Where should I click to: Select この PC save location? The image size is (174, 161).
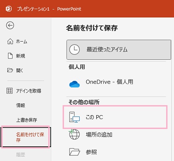click(x=115, y=117)
